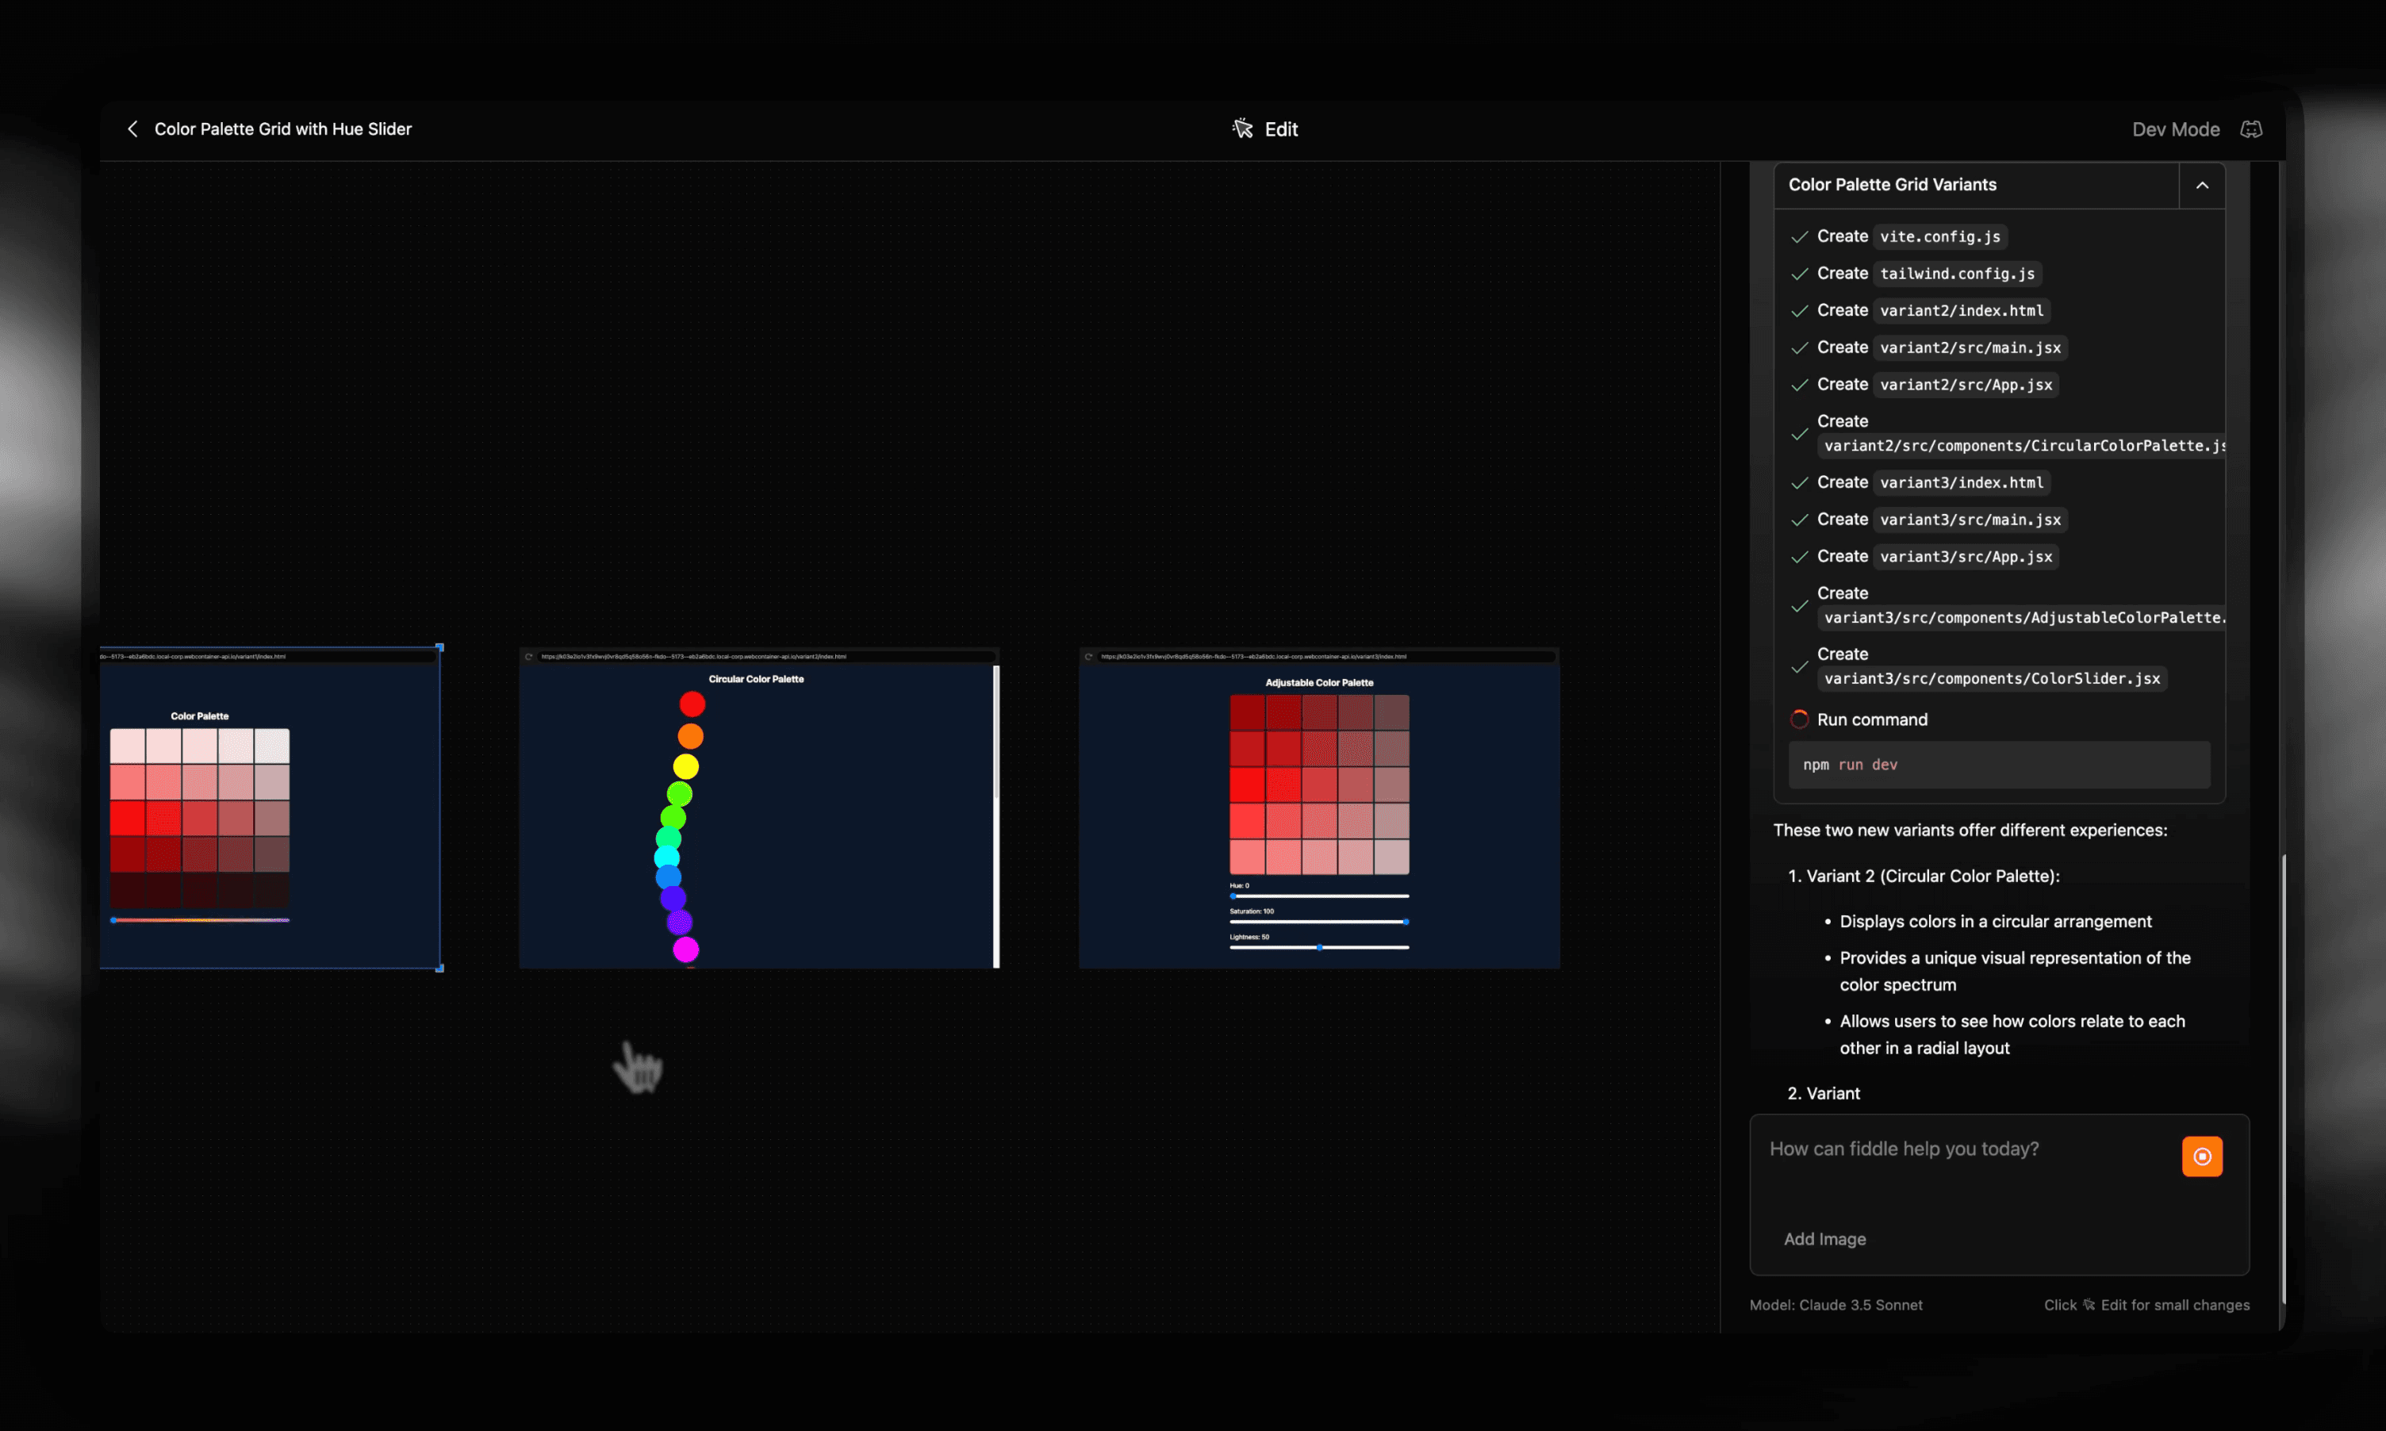The width and height of the screenshot is (2386, 1431).
Task: Click the variant3/index.html file chip
Action: [x=1961, y=482]
